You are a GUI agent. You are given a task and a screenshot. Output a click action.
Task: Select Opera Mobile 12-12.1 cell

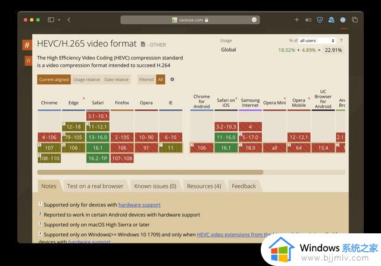[299, 137]
